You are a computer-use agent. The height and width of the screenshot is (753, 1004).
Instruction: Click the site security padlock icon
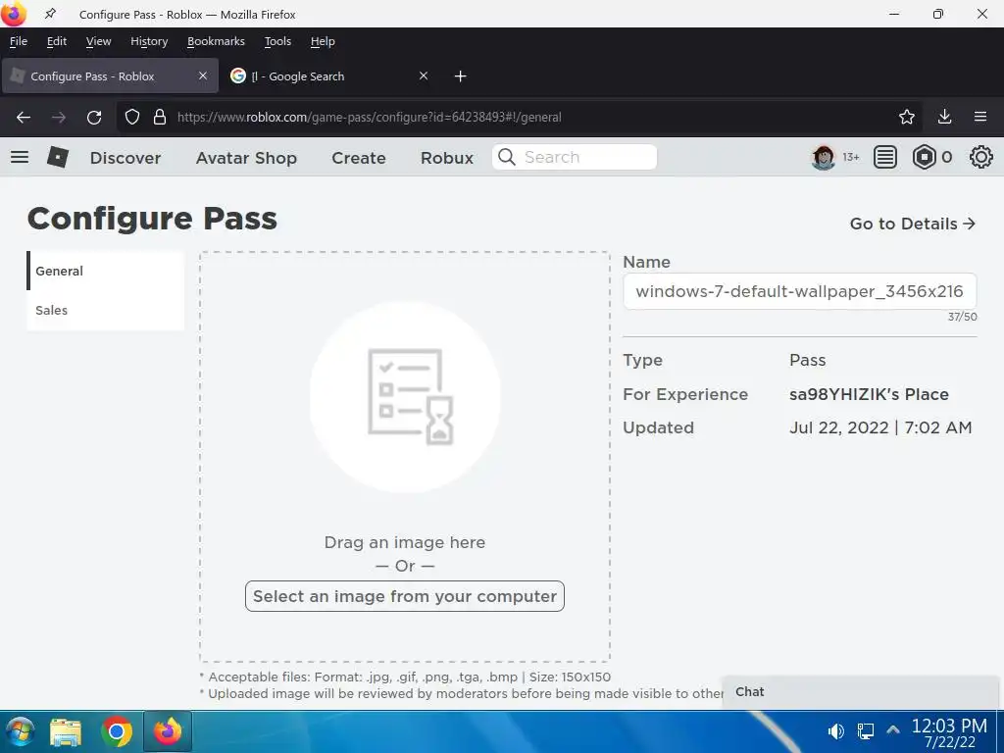[160, 118]
